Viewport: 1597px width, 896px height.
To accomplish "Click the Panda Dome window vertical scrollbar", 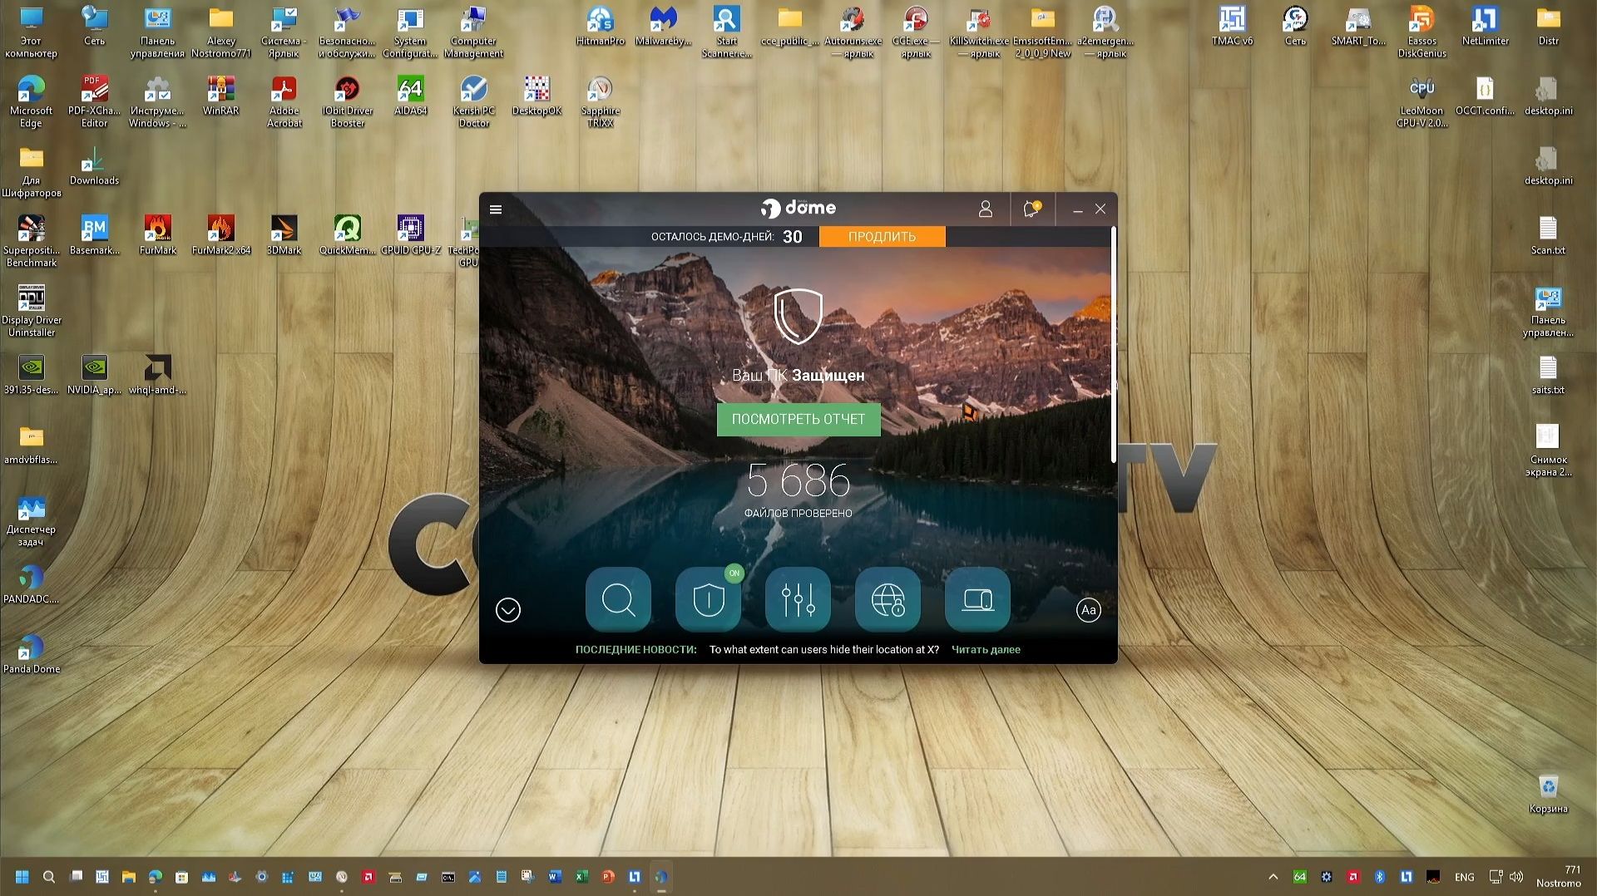I will tap(1114, 345).
